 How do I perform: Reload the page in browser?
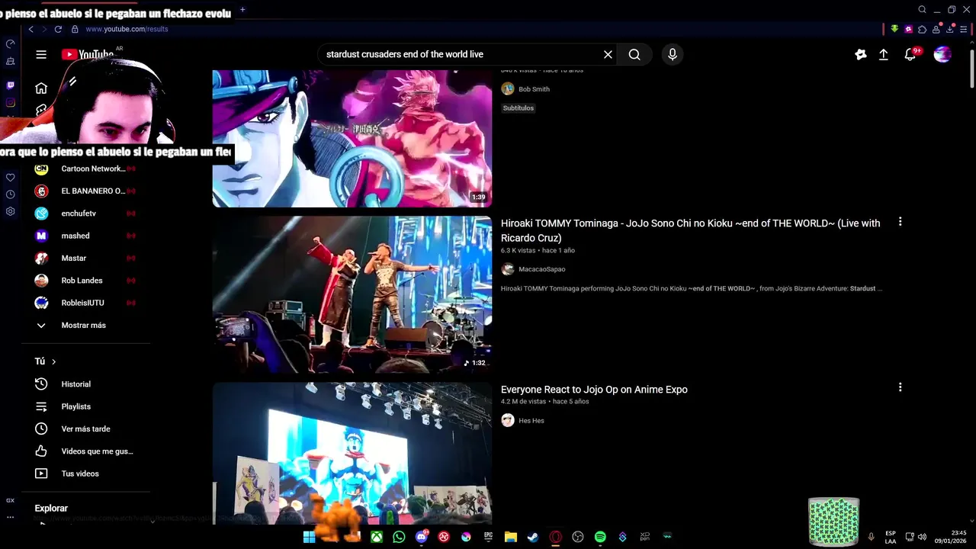click(58, 29)
